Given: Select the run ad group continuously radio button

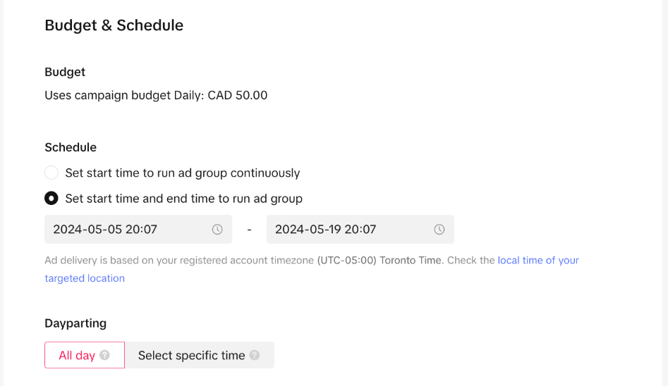Looking at the screenshot, I should (51, 173).
